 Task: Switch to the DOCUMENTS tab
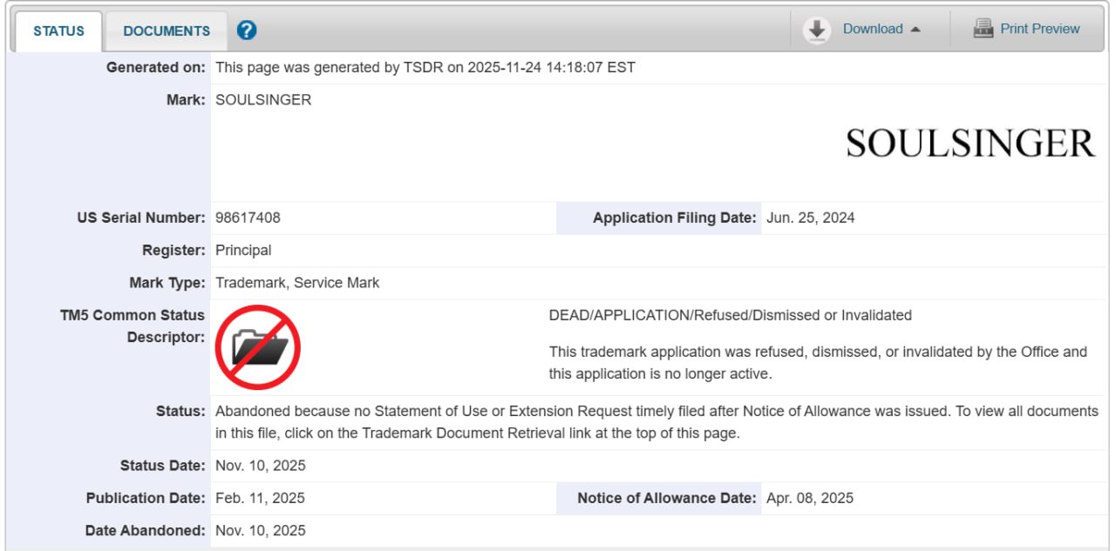tap(167, 31)
